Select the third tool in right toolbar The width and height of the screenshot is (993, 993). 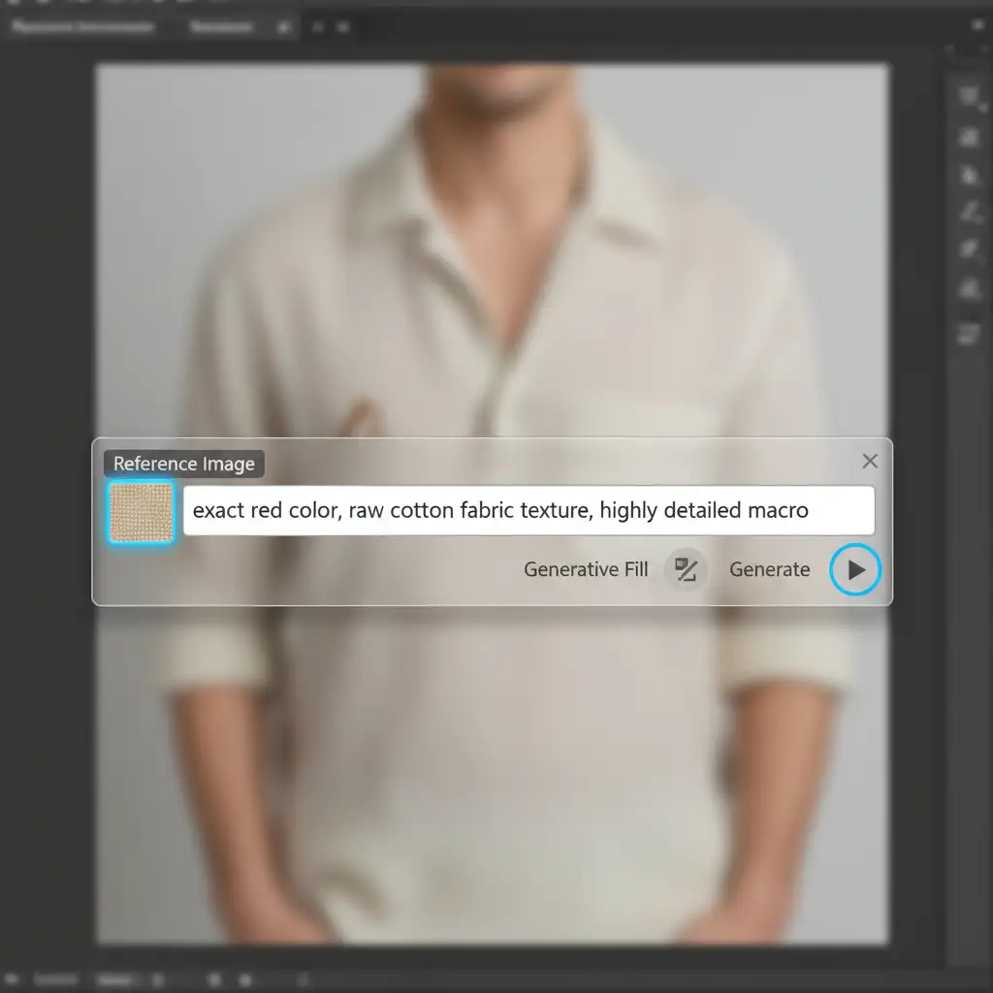click(x=969, y=175)
